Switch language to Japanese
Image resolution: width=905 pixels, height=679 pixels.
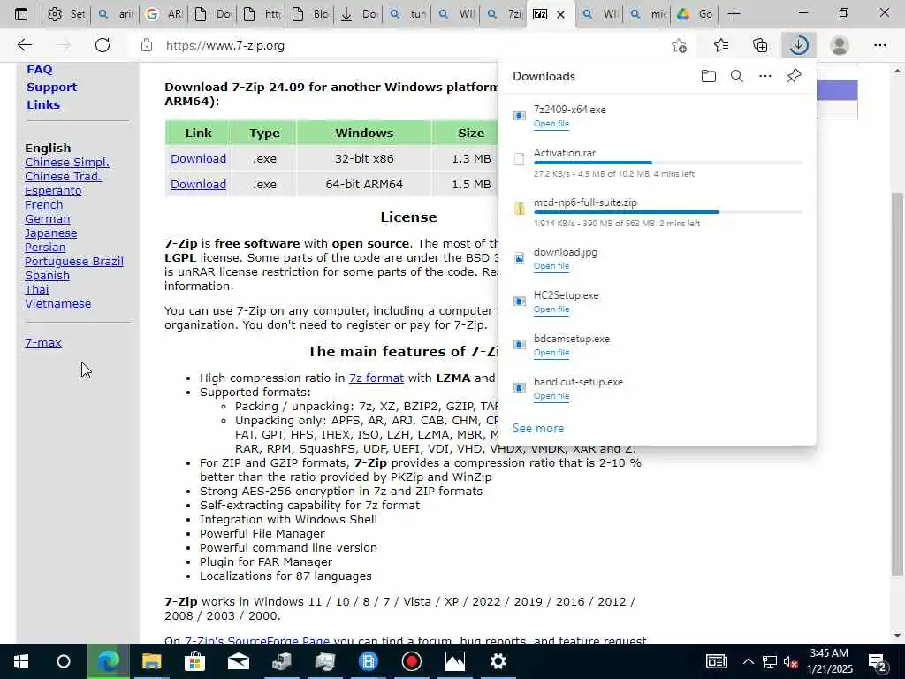coord(50,233)
